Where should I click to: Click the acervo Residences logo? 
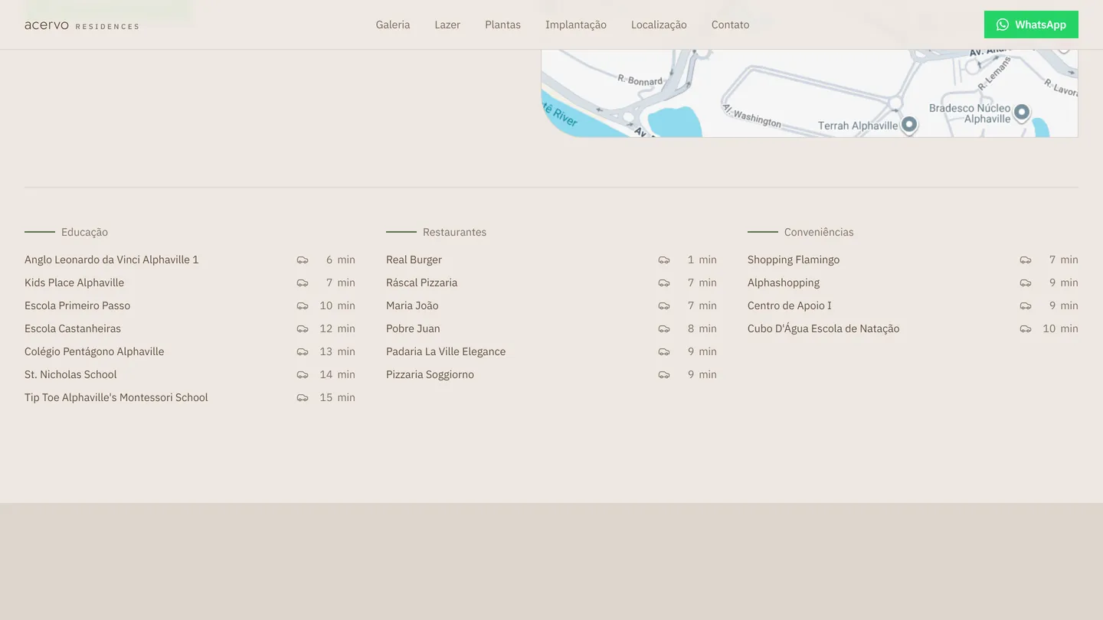coord(82,25)
